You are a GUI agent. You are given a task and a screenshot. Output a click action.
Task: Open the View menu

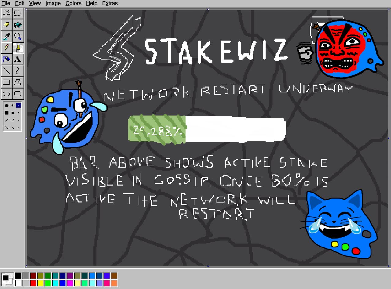tap(35, 3)
